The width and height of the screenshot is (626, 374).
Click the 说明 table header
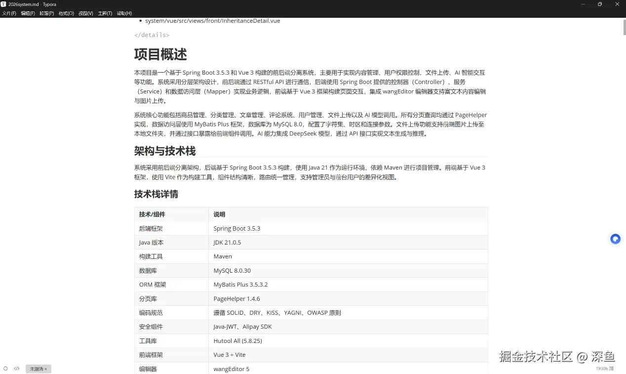348,214
